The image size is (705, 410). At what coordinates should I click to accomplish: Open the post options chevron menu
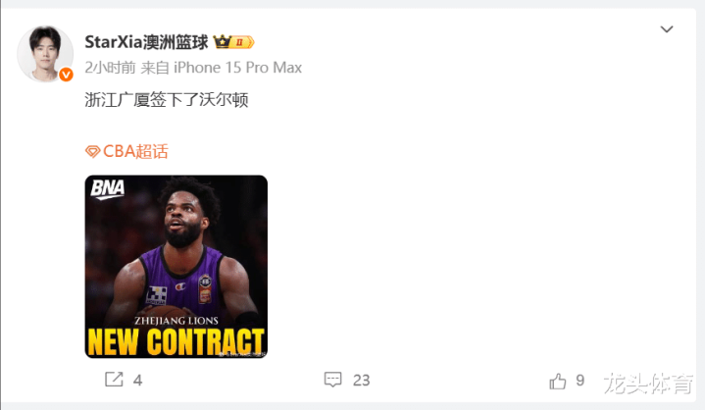click(x=667, y=29)
